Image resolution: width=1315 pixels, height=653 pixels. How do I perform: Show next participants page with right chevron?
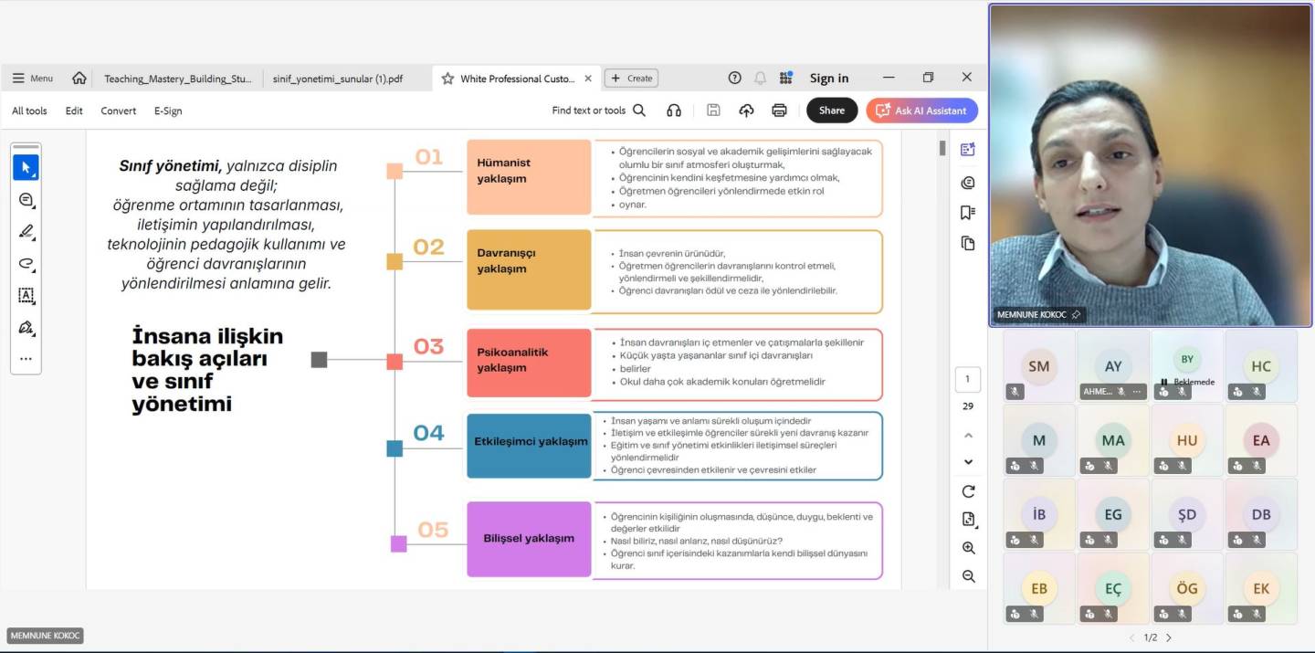(1169, 637)
